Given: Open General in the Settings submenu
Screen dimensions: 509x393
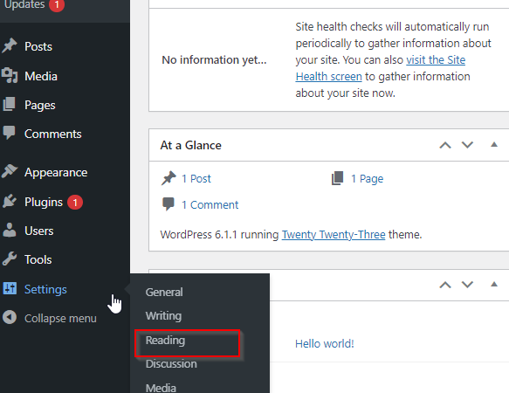Looking at the screenshot, I should (164, 292).
